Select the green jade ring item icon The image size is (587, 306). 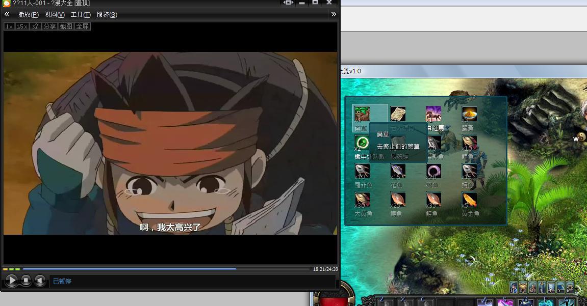pyautogui.click(x=362, y=143)
